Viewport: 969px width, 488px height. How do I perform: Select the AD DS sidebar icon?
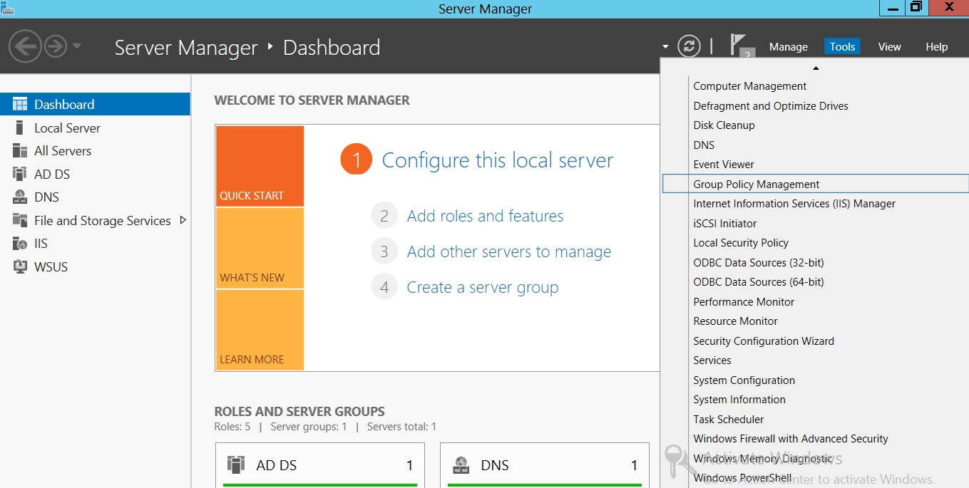click(20, 174)
